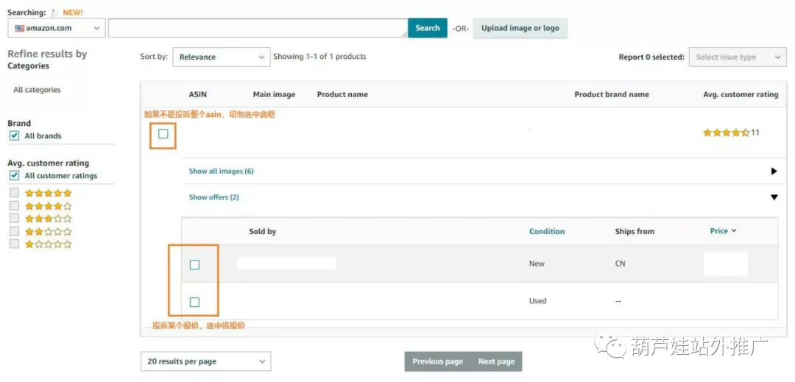Select the New condition offer checkbox
This screenshot has height=382, width=795.
(x=194, y=264)
